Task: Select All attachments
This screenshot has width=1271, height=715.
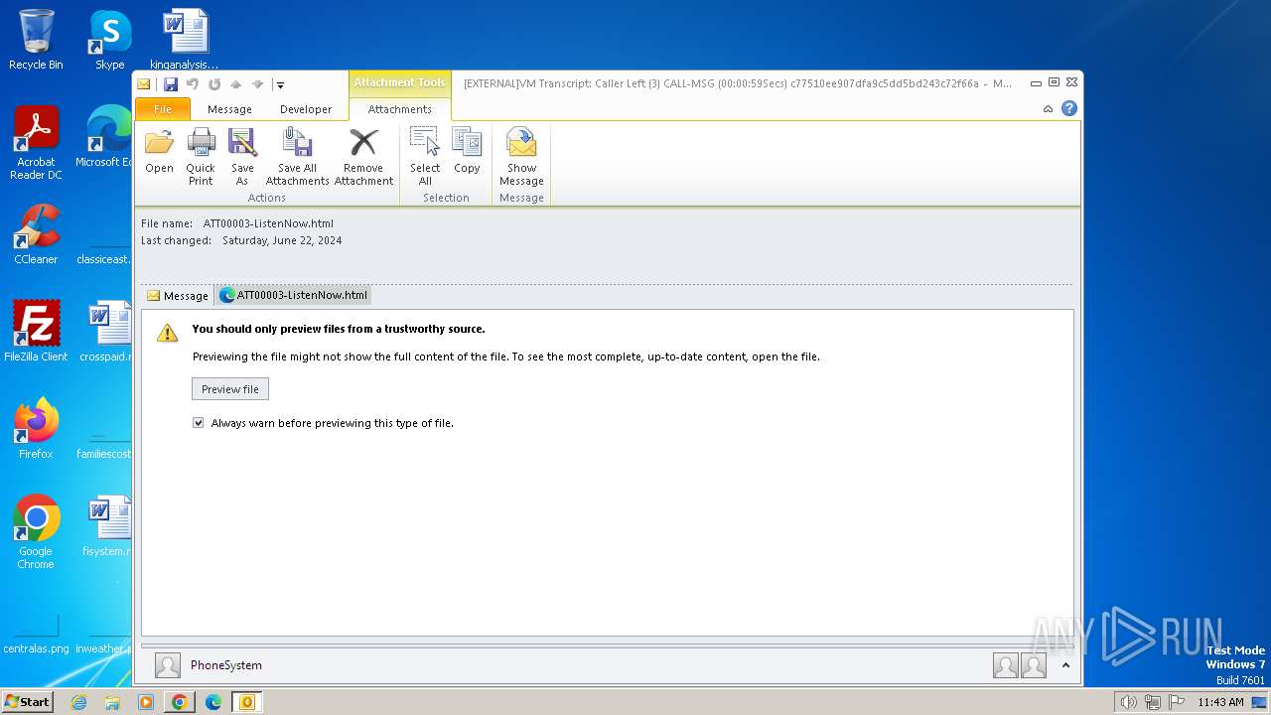Action: 425,157
